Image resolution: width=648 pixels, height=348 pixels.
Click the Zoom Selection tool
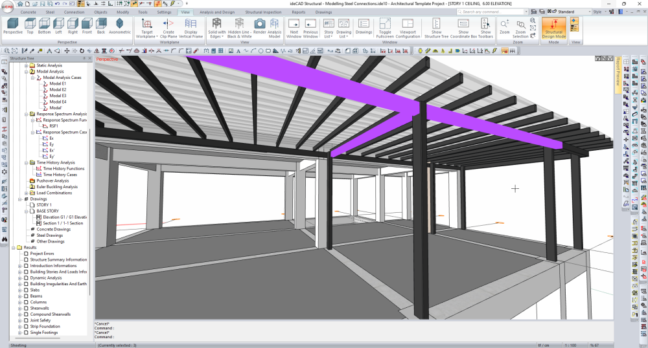point(520,27)
